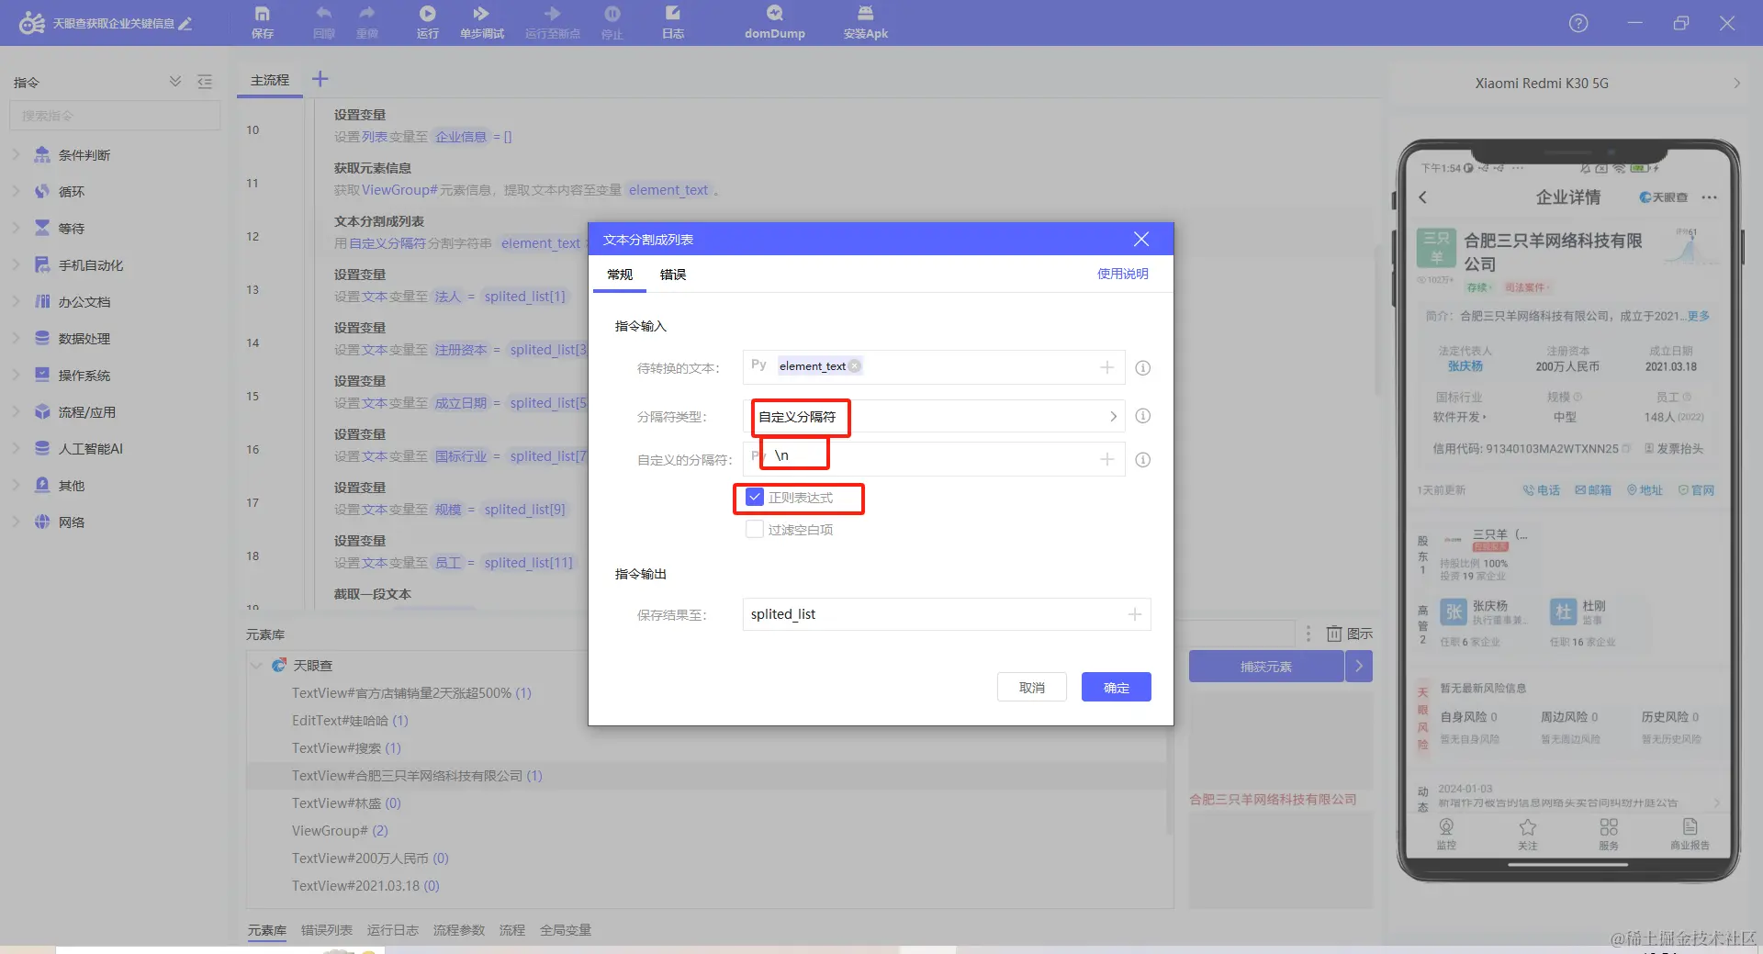1763x954 pixels.
Task: Remove the element_text variable tag
Action: click(x=855, y=365)
